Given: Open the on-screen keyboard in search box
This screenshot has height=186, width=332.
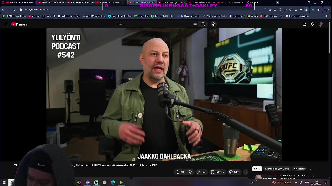Looking at the screenshot, I should (195, 24).
